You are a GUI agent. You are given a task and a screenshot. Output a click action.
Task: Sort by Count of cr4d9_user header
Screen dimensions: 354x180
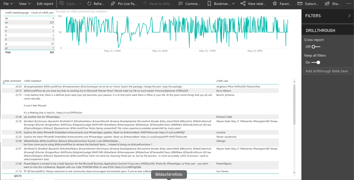click(x=42, y=13)
